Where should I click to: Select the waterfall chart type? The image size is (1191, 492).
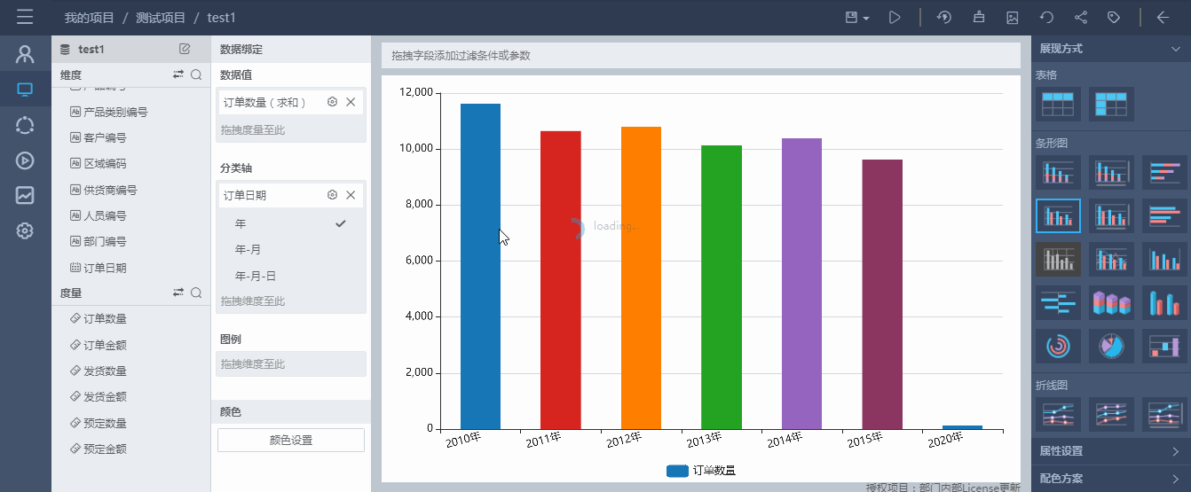[x=1163, y=346]
